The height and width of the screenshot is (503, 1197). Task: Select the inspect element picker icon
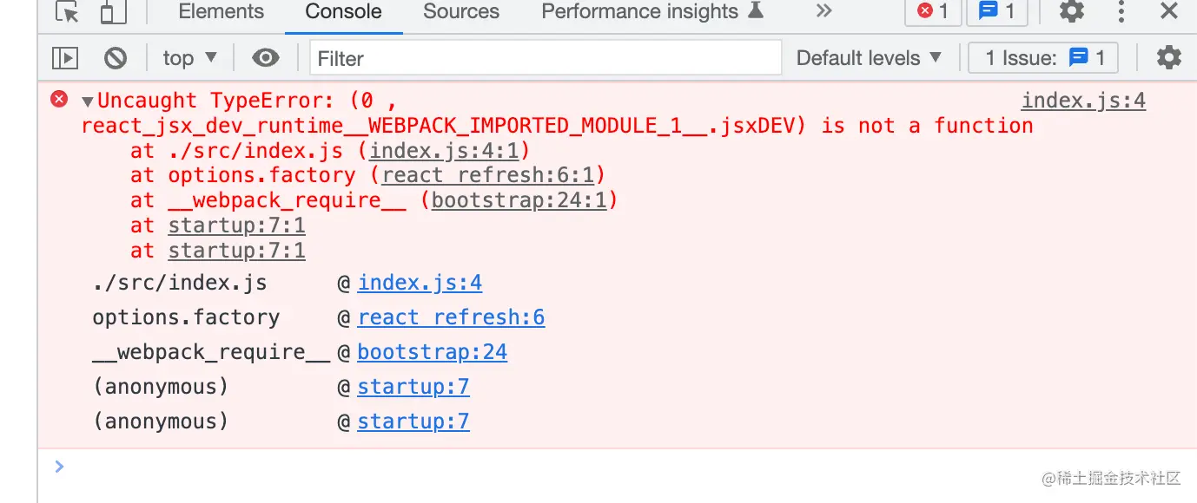[x=67, y=12]
